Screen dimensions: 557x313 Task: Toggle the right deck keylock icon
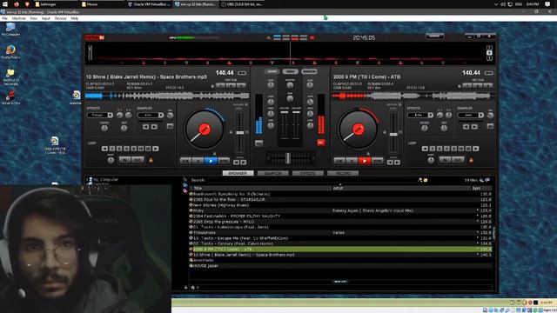[385, 132]
